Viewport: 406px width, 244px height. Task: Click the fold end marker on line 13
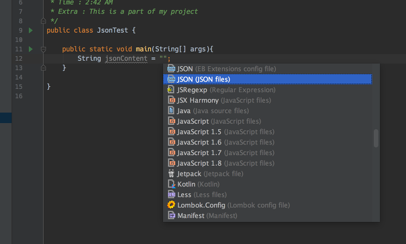43,68
